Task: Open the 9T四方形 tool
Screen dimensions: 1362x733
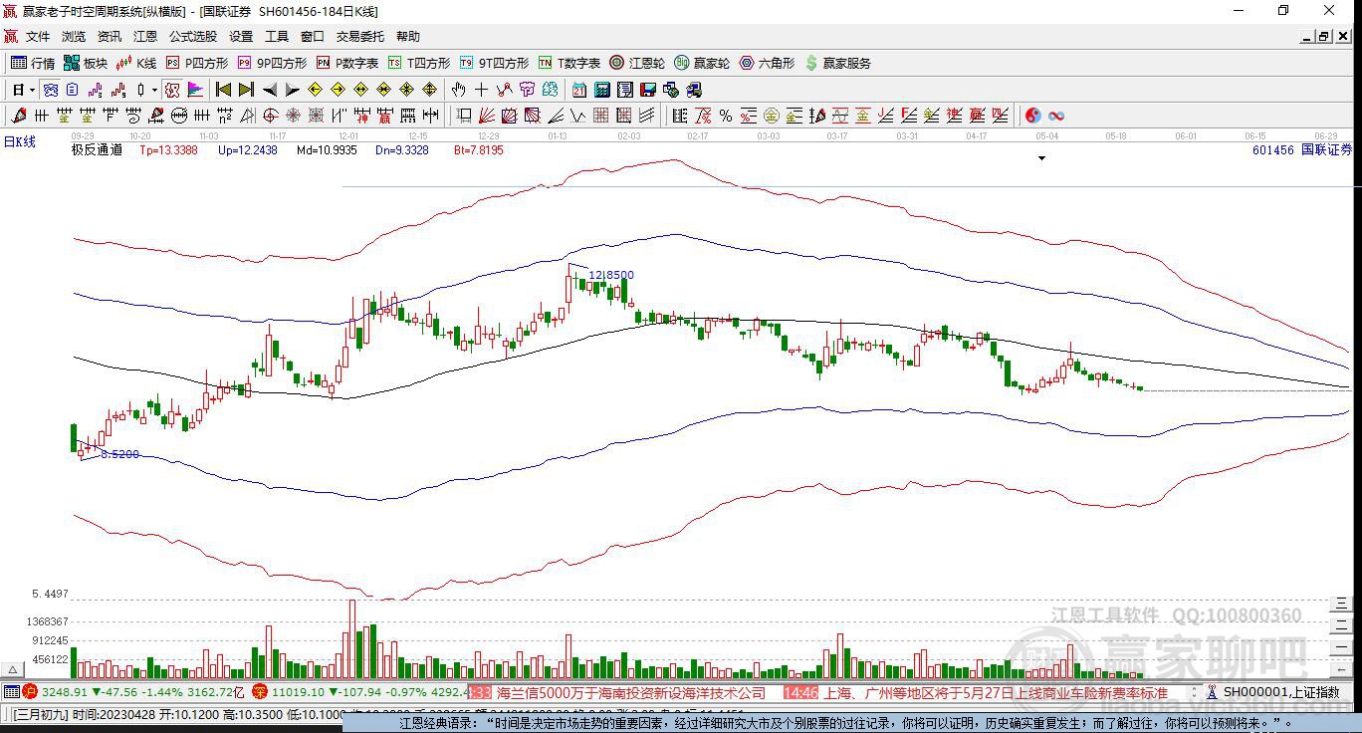Action: tap(494, 63)
